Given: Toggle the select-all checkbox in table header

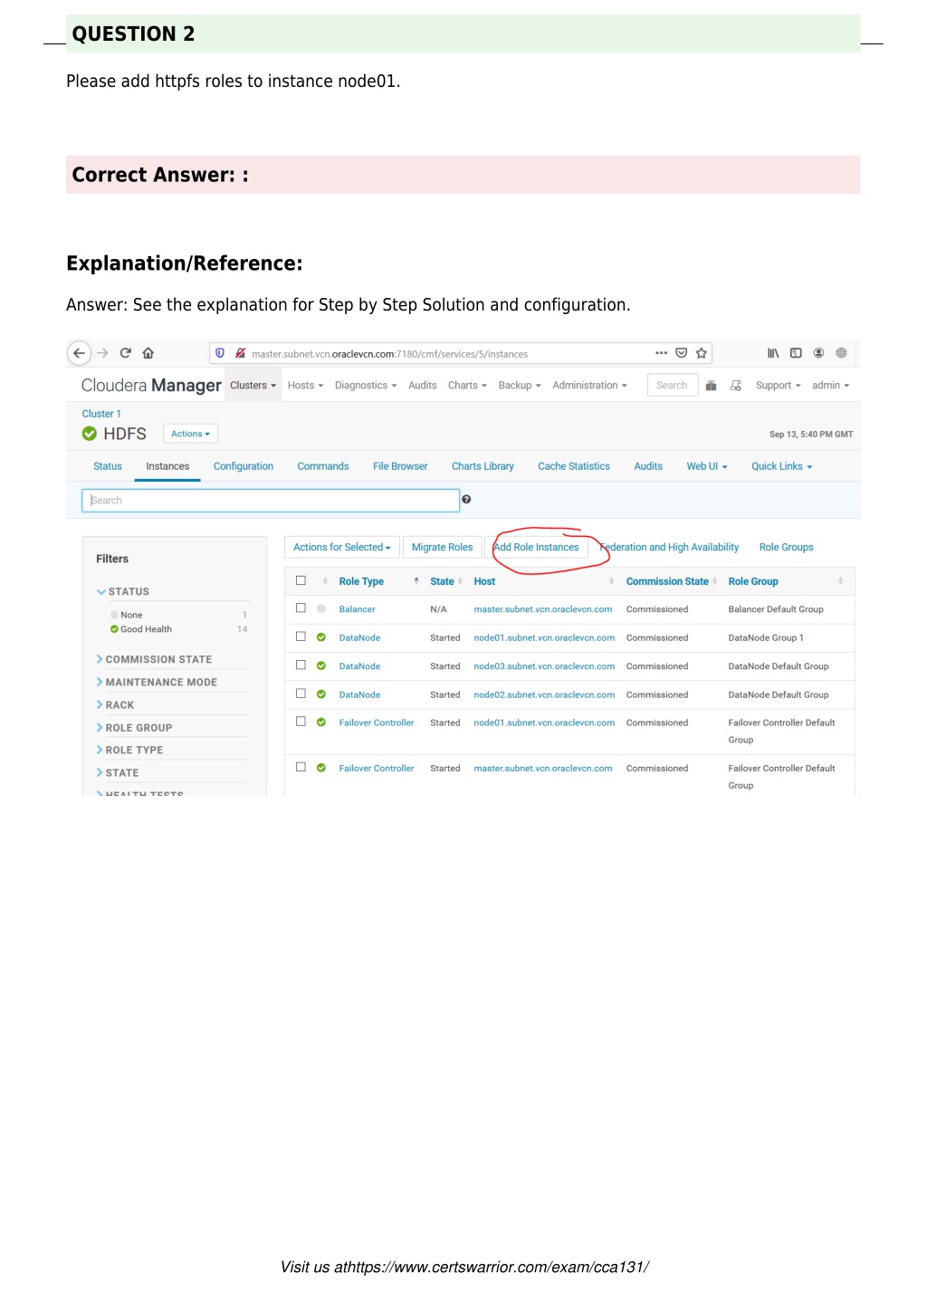Looking at the screenshot, I should 301,580.
